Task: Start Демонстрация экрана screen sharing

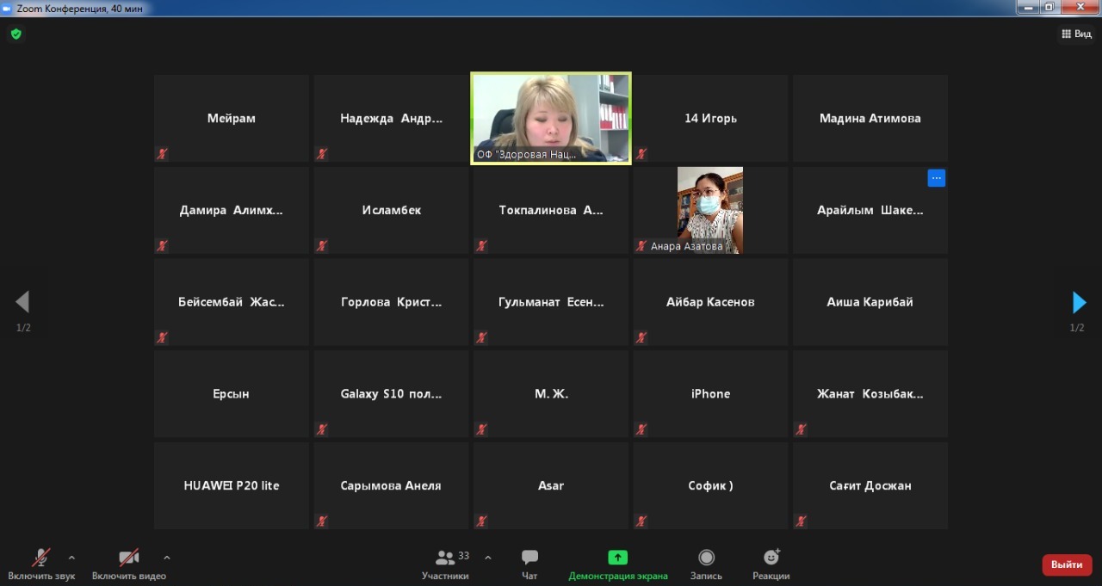Action: [618, 563]
